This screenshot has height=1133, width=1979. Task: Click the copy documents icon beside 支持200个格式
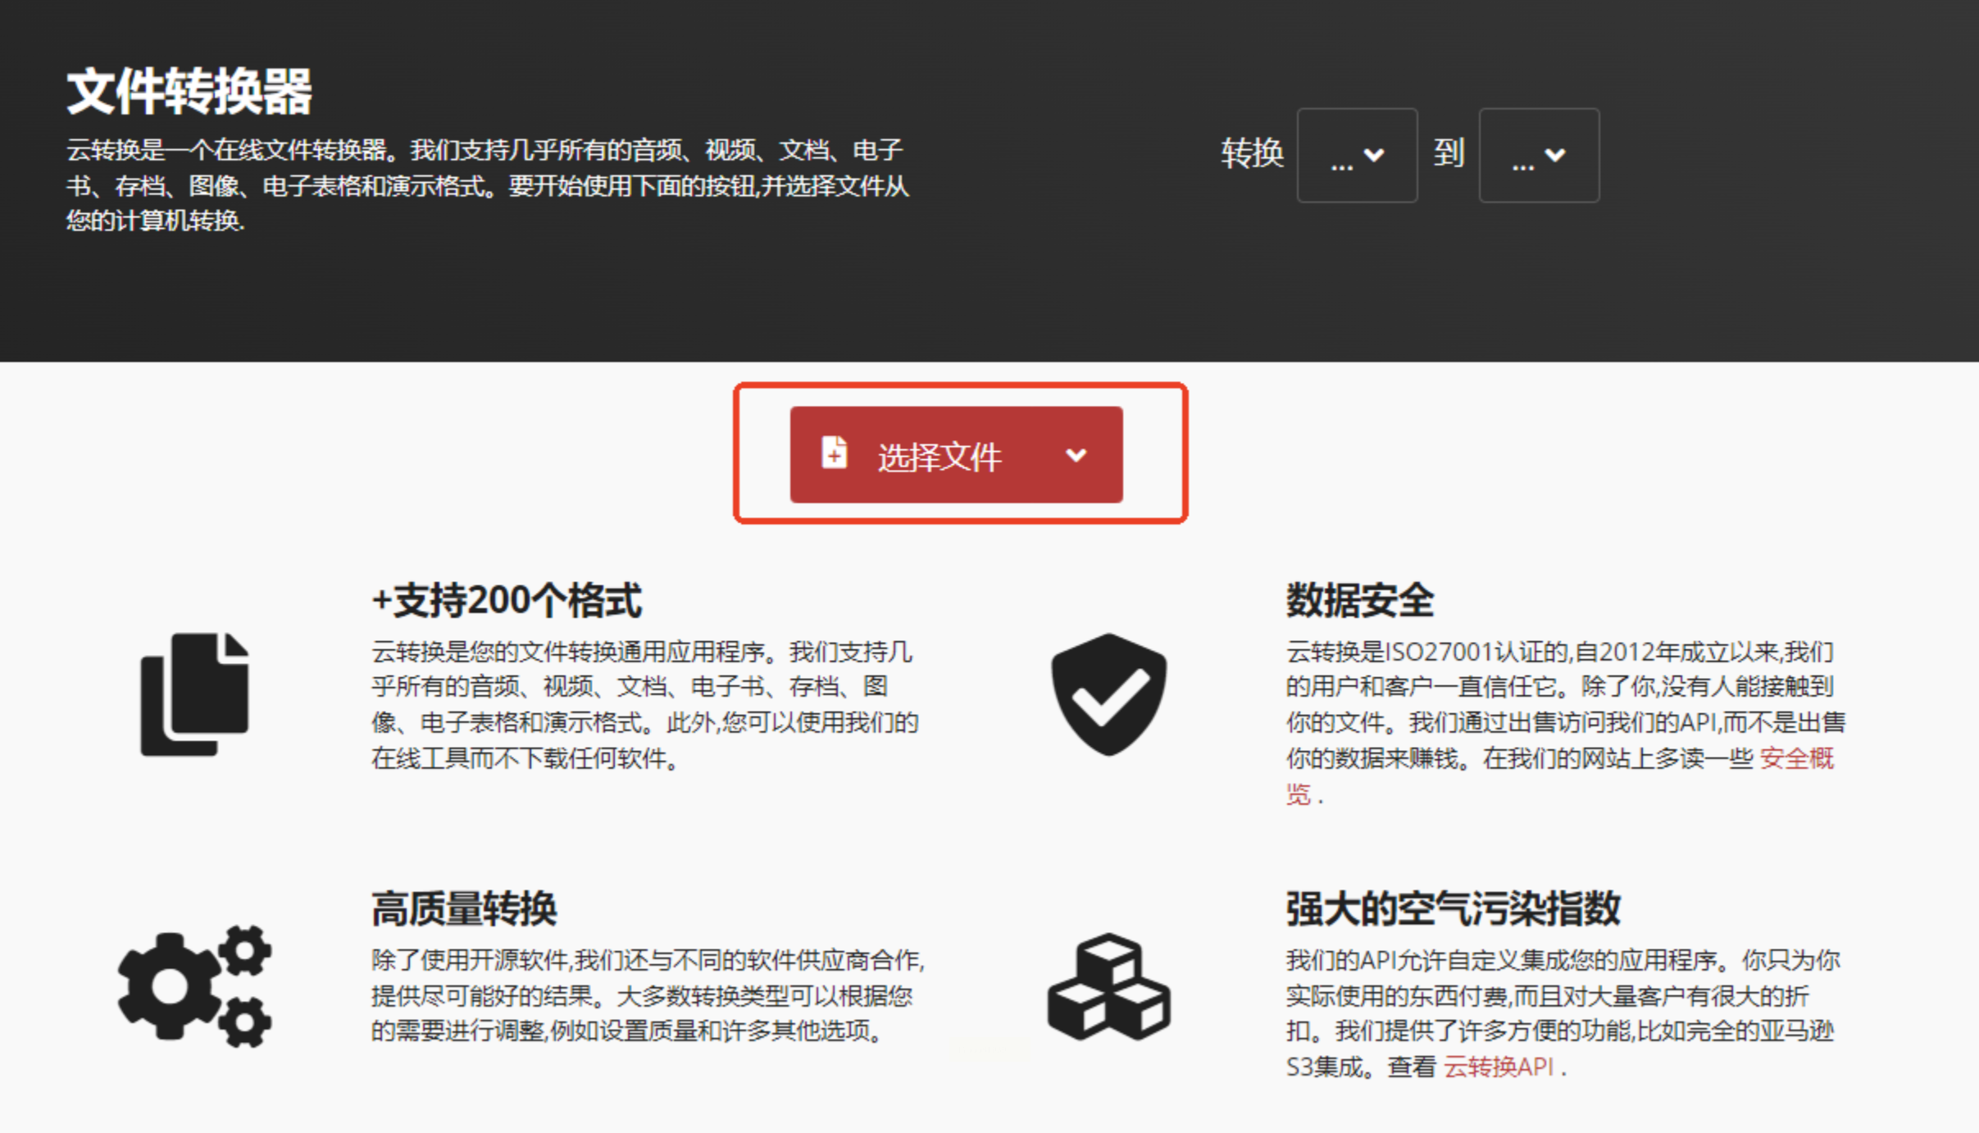coord(194,694)
